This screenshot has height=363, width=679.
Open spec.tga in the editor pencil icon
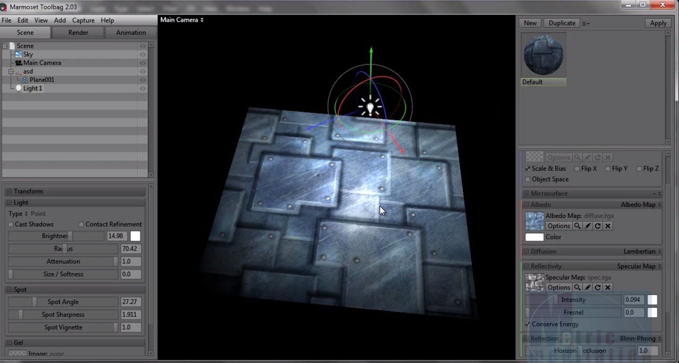click(587, 287)
